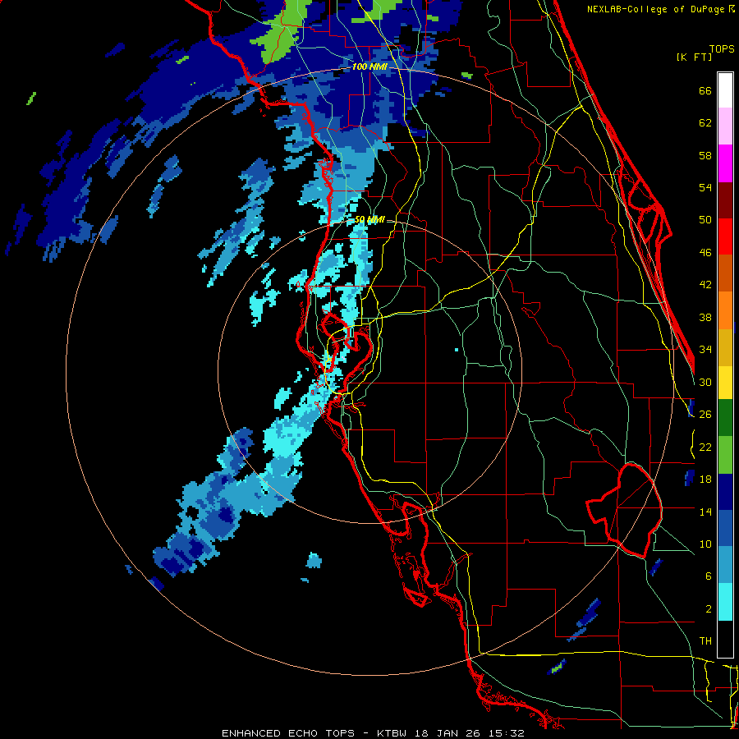
Task: Click the ENHANCED ECHO TOPS title text
Action: coord(288,733)
